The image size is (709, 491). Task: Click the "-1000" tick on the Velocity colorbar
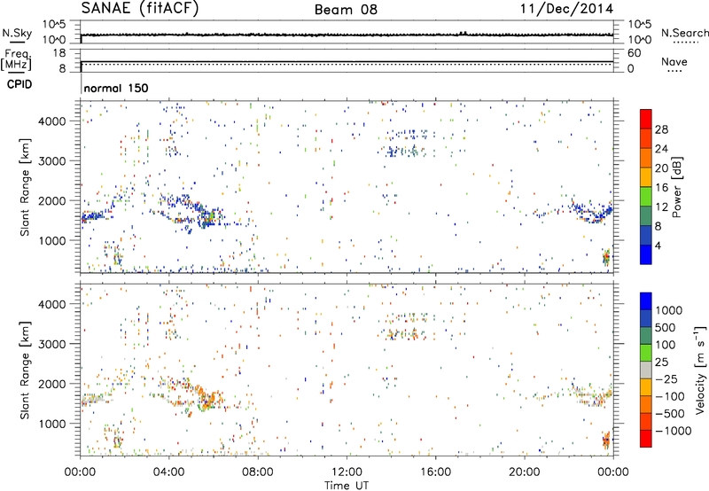[x=674, y=431]
